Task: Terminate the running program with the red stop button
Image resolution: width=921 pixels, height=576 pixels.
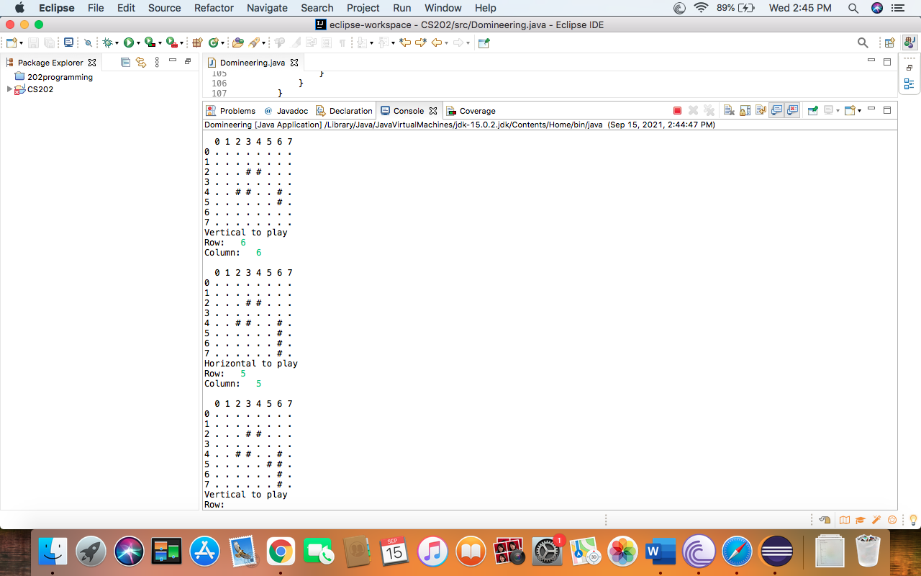Action: click(x=677, y=111)
